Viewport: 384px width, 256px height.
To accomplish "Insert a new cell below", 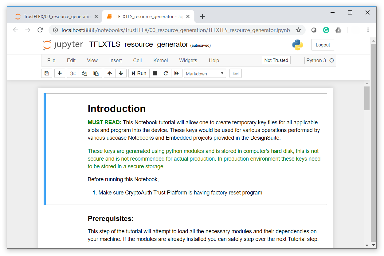I will [x=60, y=73].
